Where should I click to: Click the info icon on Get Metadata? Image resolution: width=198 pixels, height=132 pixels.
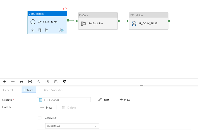click(x=33, y=22)
